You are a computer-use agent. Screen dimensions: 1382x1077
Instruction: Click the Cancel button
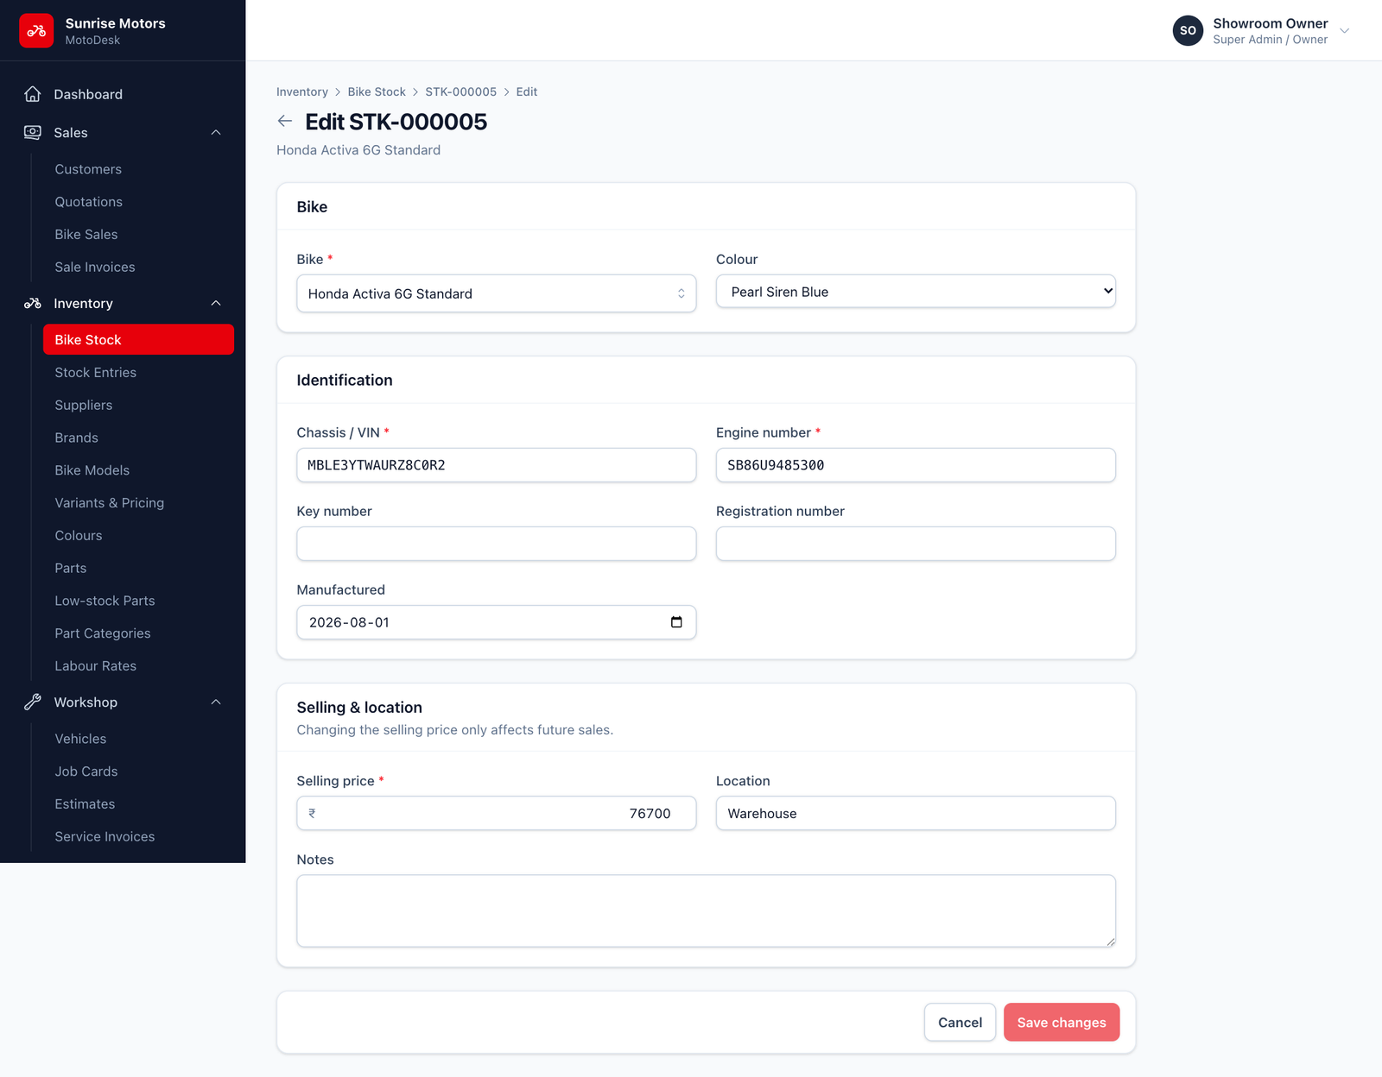tap(960, 1022)
